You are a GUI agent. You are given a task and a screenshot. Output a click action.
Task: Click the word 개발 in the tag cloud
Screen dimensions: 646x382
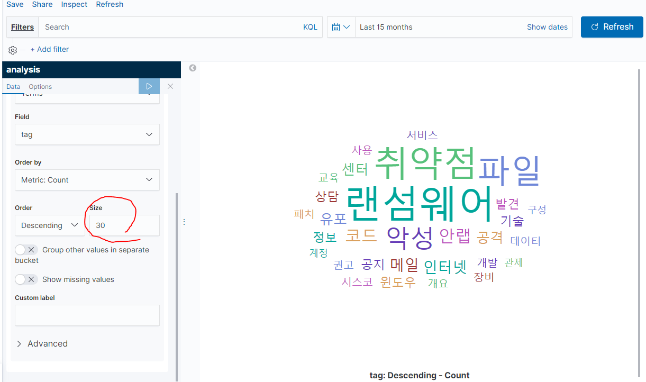tap(487, 262)
